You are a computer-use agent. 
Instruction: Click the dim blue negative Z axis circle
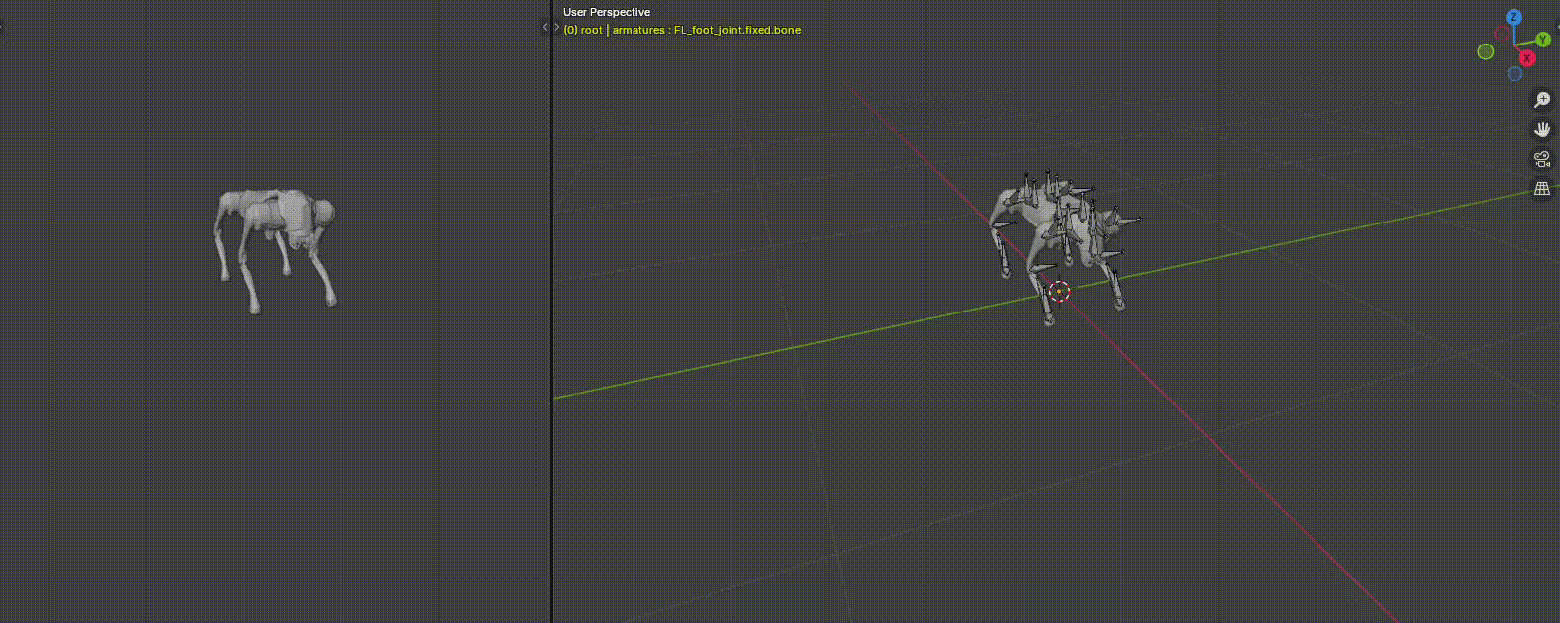pyautogui.click(x=1514, y=74)
